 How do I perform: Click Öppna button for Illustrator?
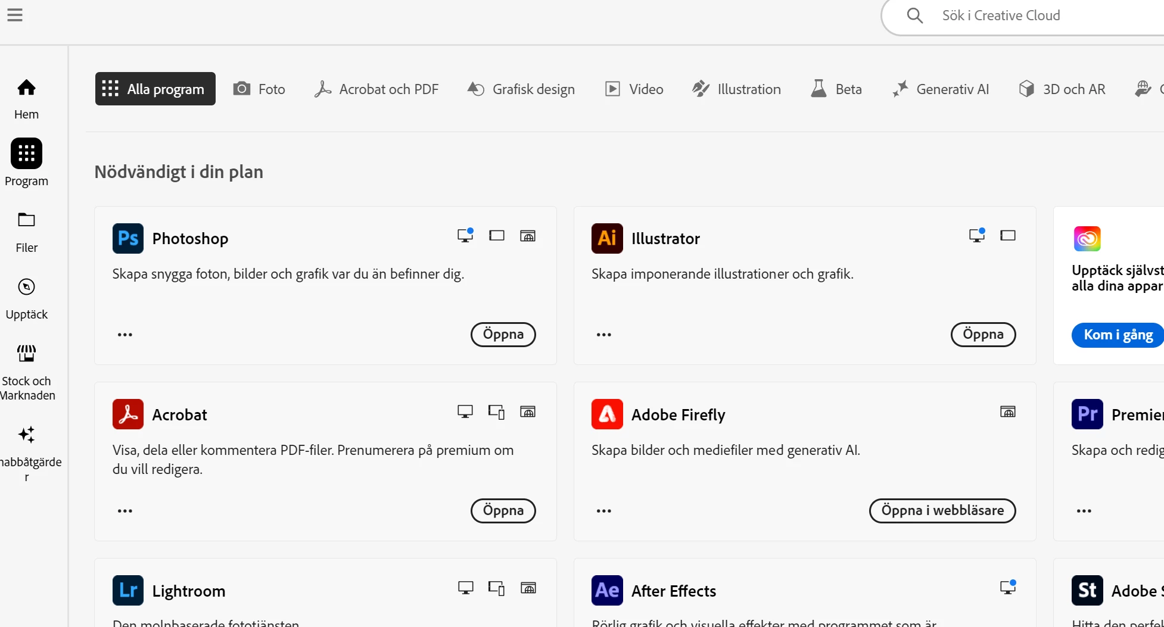click(x=984, y=334)
